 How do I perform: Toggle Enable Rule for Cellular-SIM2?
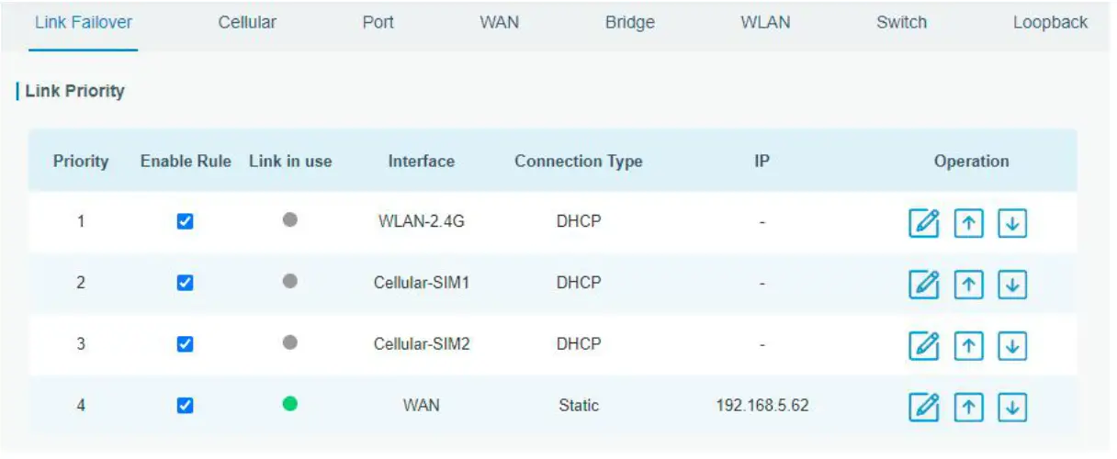point(185,343)
